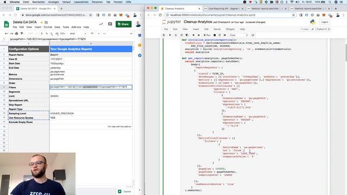347x195 pixels.
Task: Click the restart and run all fast-forward icon
Action: pyautogui.click(x=225, y=35)
